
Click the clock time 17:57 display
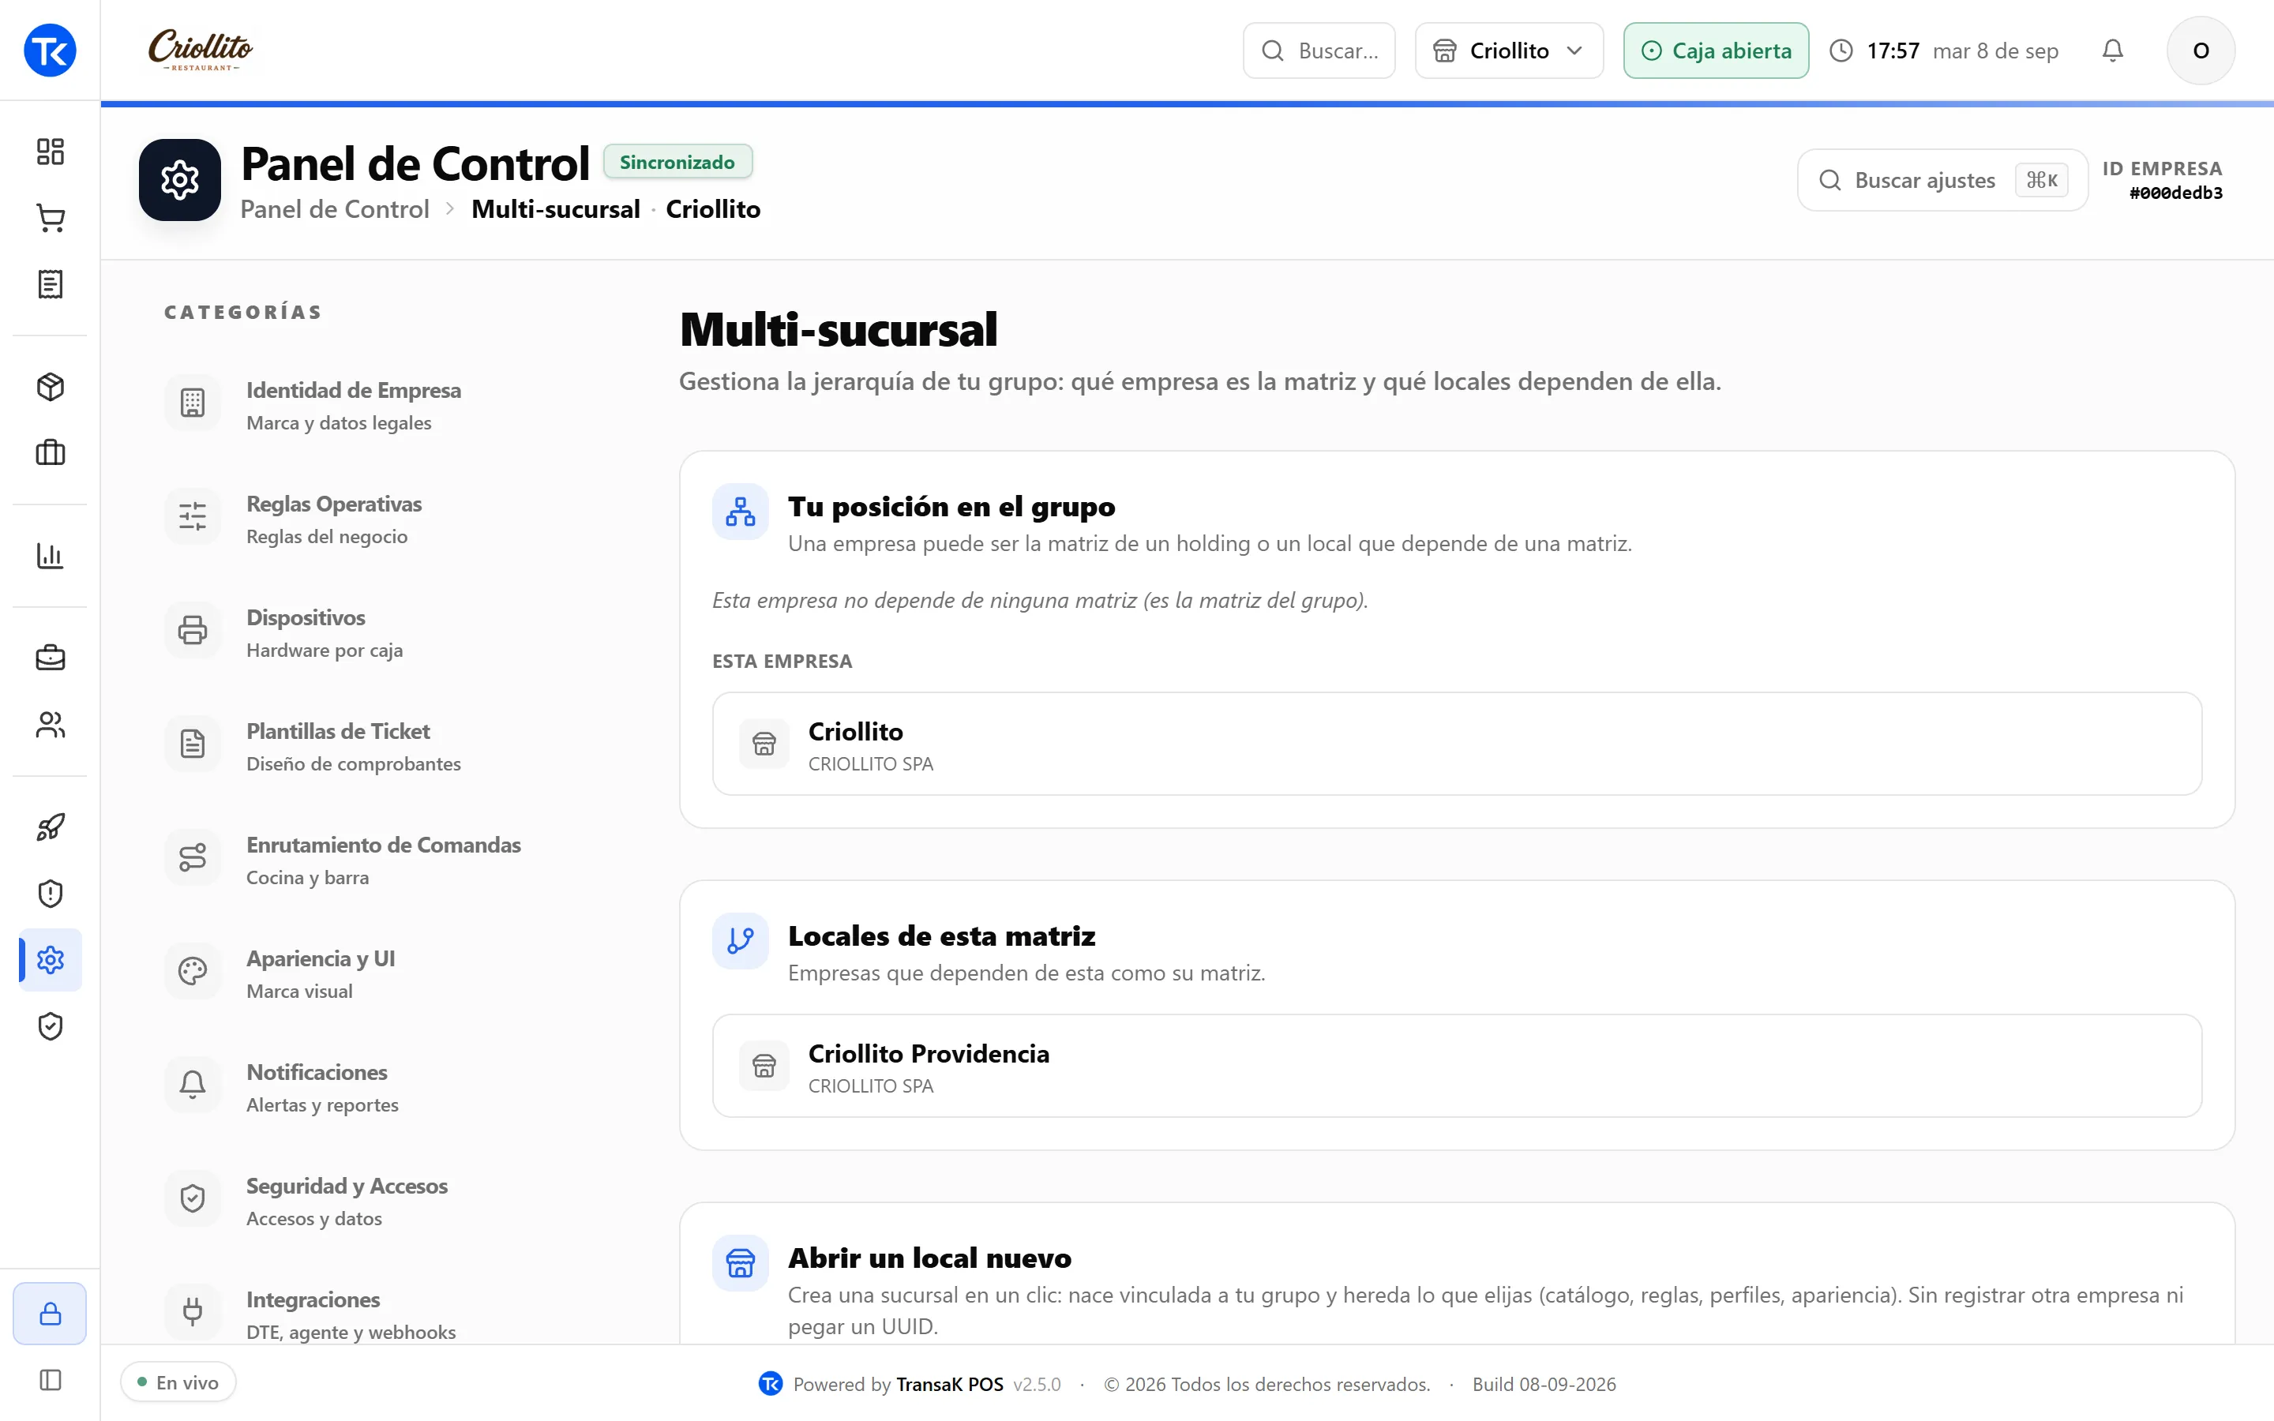point(1893,51)
